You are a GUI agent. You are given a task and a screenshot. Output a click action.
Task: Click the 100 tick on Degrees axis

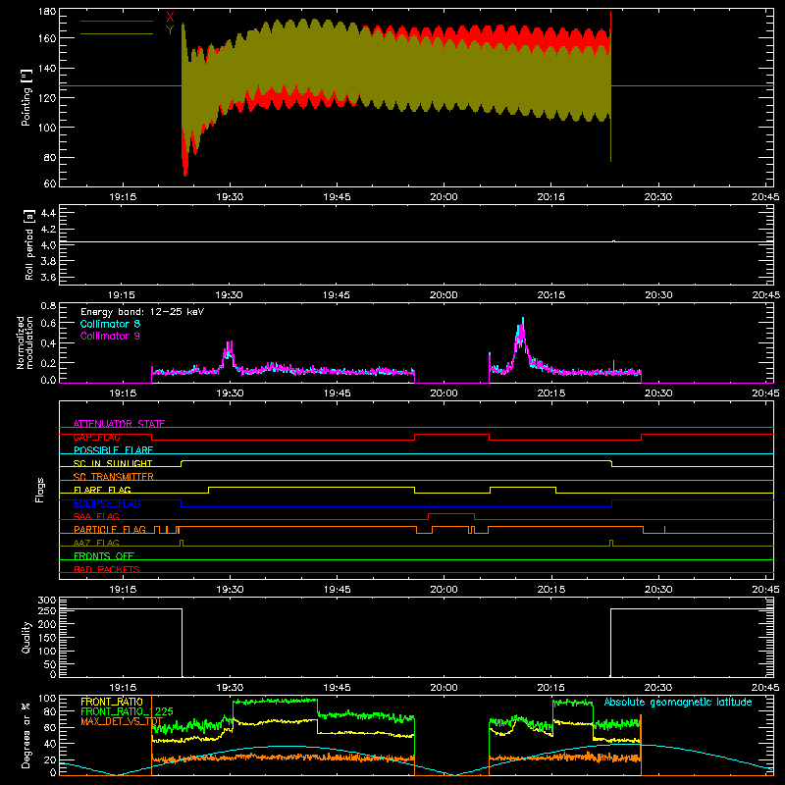pyautogui.click(x=47, y=699)
